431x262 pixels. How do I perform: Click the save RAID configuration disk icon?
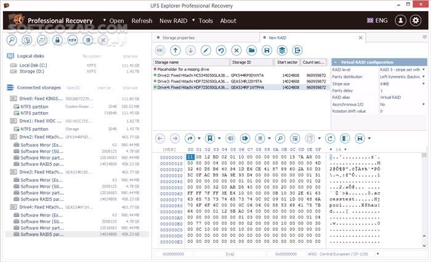(x=267, y=50)
